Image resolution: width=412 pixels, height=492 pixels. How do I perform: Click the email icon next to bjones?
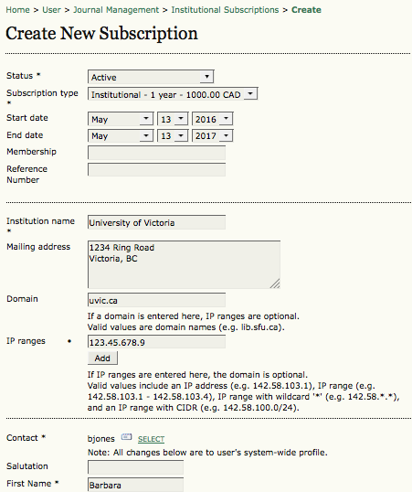pyautogui.click(x=126, y=437)
